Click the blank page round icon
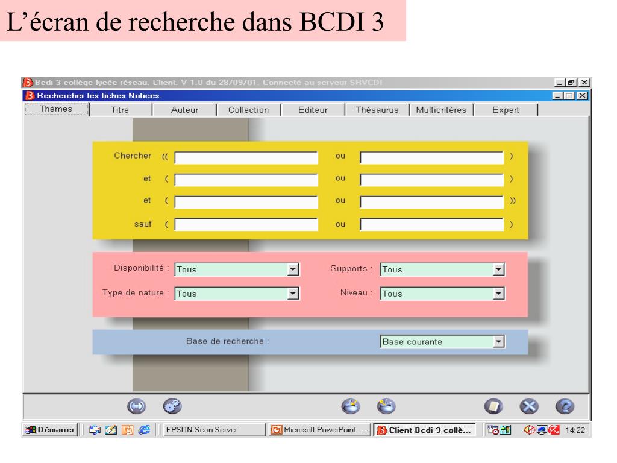This screenshot has height=463, width=617. (x=493, y=406)
